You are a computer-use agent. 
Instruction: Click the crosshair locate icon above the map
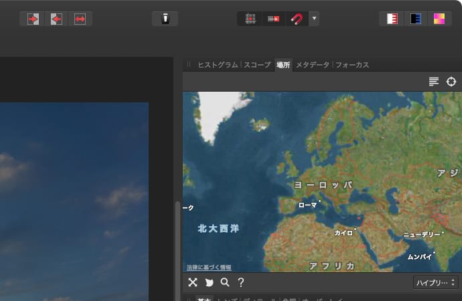click(x=451, y=82)
